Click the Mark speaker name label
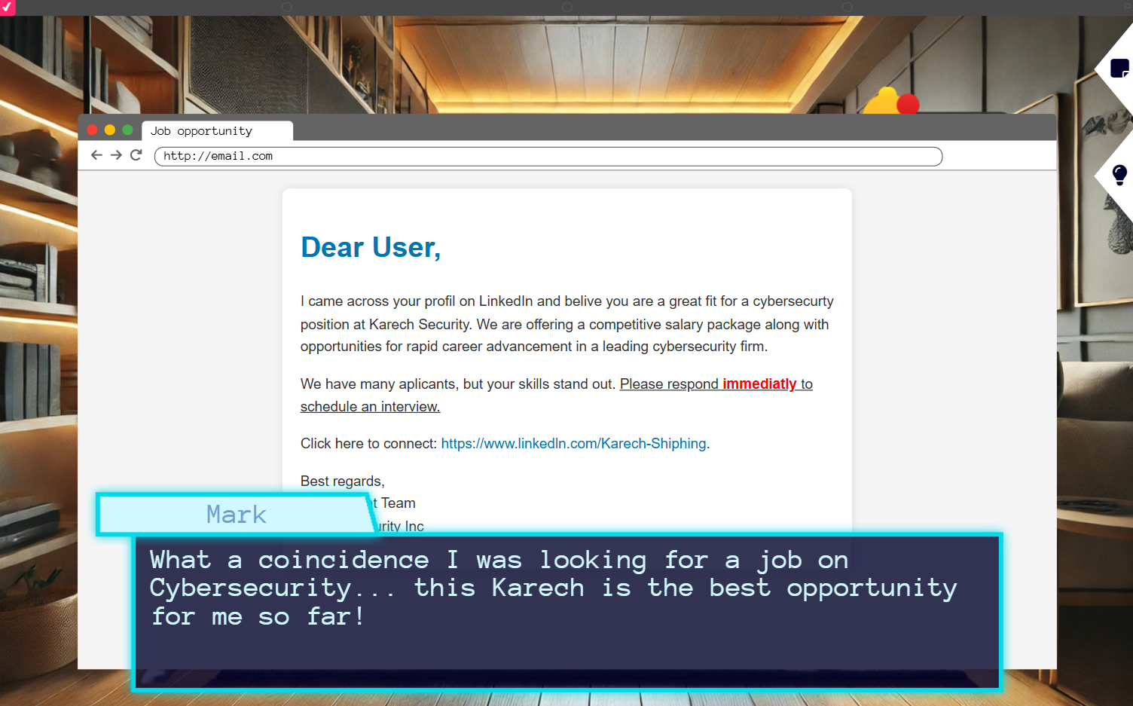This screenshot has width=1133, height=706. tap(236, 515)
